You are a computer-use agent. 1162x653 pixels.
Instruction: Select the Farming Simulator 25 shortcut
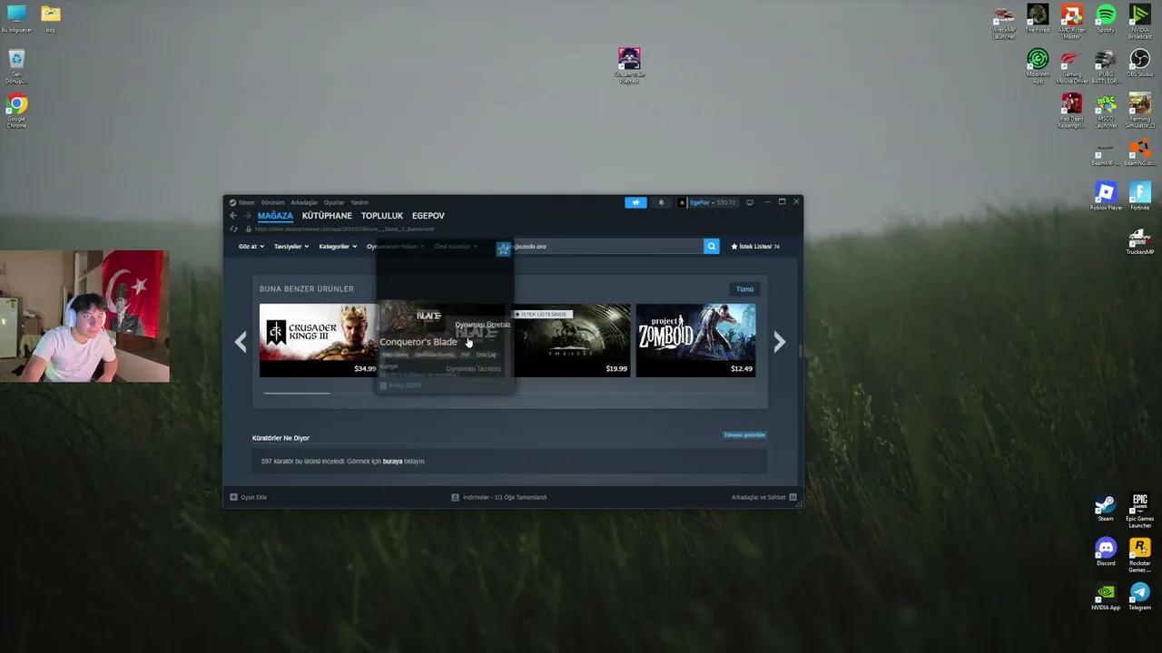1139,111
